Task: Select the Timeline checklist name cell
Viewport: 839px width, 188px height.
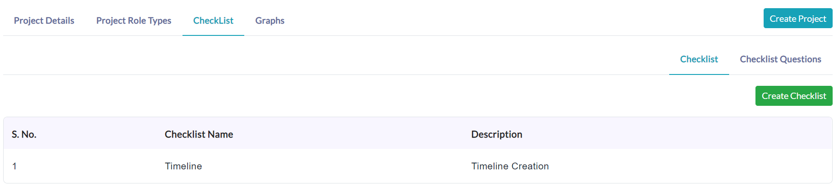Action: tap(183, 166)
